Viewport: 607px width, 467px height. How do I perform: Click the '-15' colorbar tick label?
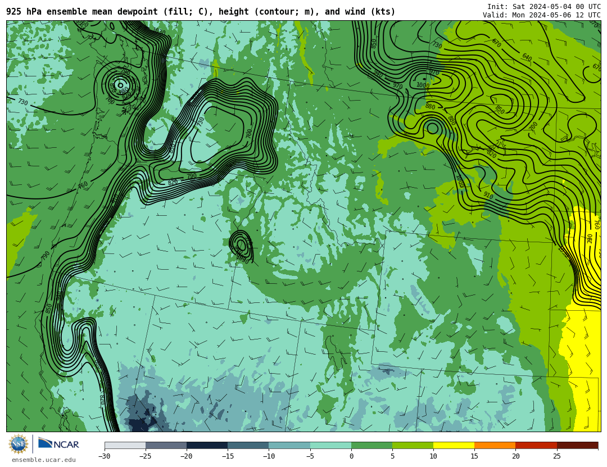(x=227, y=456)
